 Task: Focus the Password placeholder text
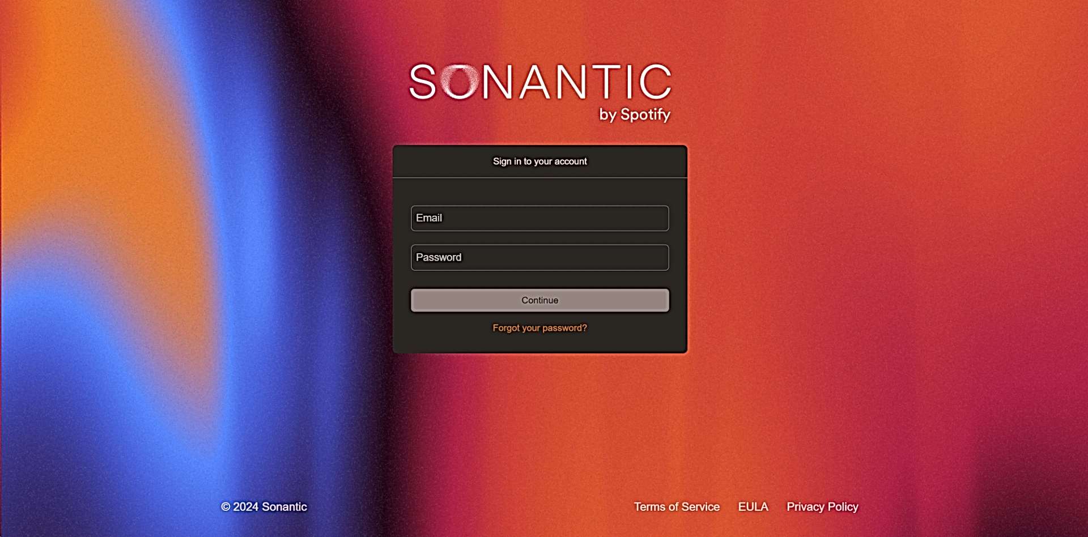coord(439,257)
